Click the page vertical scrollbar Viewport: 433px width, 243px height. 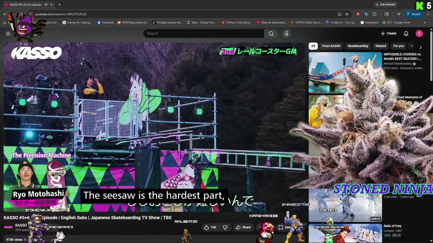click(431, 56)
